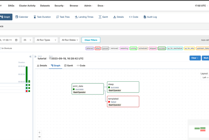This screenshot has height=140, width=209.
Task: Click the calendar icon in the date field
Action: tap(16, 40)
